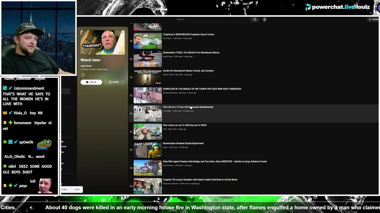Click lionsmane username in chat
This screenshot has width=380, height=213.
click(23, 123)
